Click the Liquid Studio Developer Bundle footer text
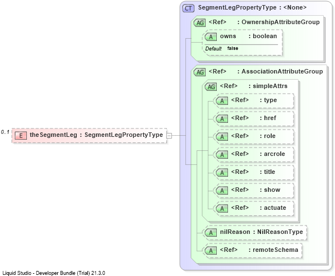Image resolution: width=335 pixels, height=276 pixels. [x=54, y=273]
